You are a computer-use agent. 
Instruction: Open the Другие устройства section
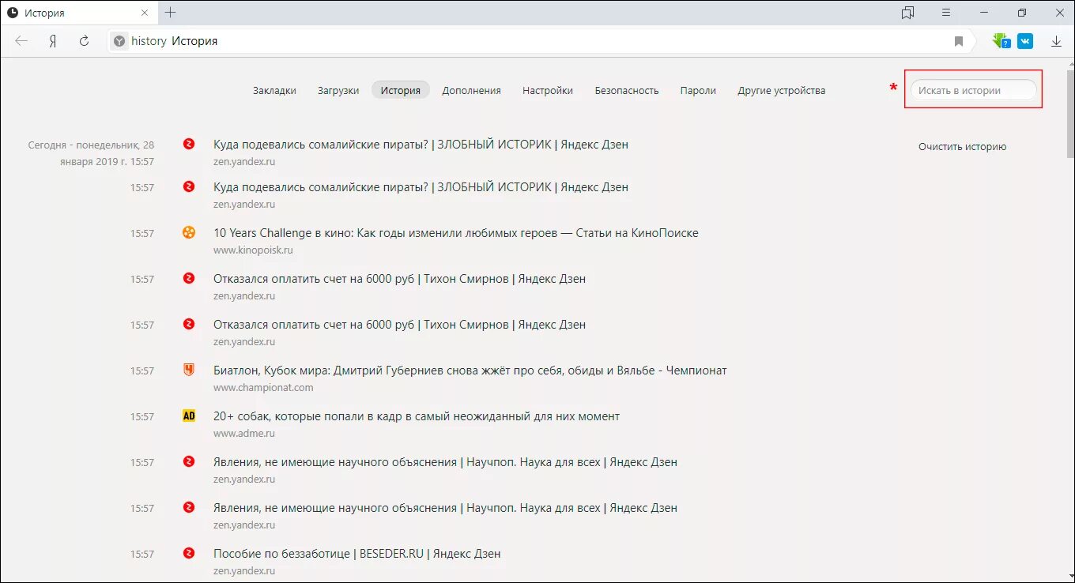point(782,90)
